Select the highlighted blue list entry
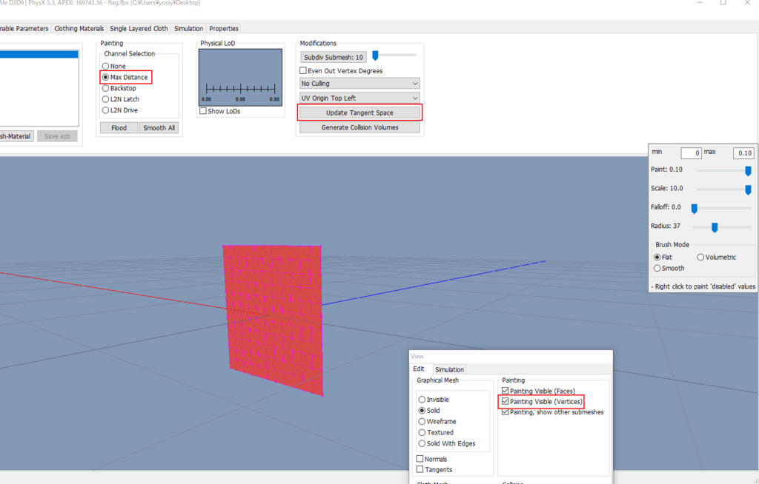 pyautogui.click(x=39, y=55)
